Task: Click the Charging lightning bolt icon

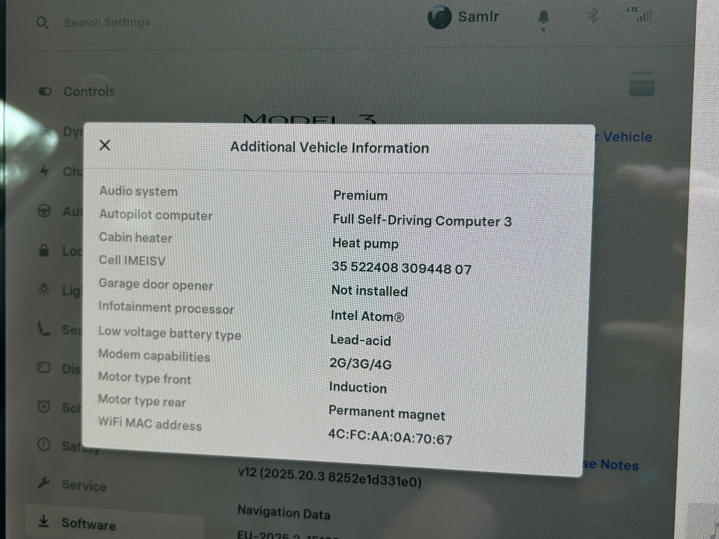Action: pyautogui.click(x=44, y=171)
